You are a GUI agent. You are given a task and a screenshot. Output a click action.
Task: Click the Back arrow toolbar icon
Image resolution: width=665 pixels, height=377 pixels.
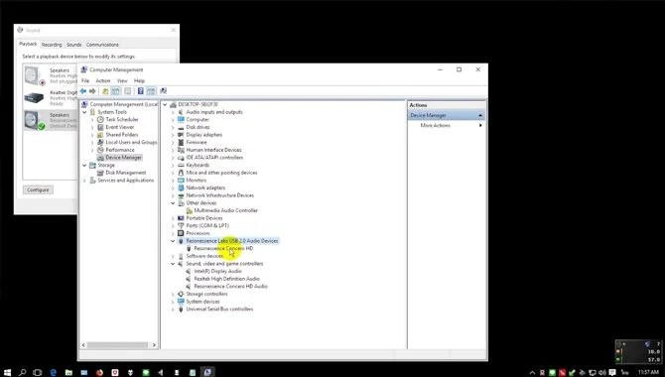click(83, 91)
